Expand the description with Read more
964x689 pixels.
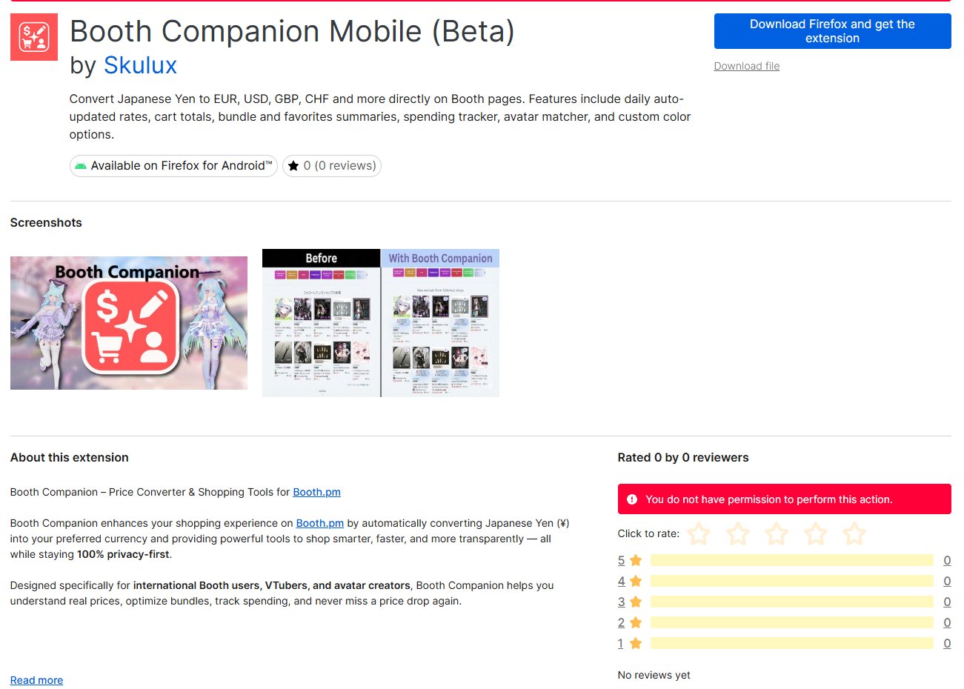(36, 679)
